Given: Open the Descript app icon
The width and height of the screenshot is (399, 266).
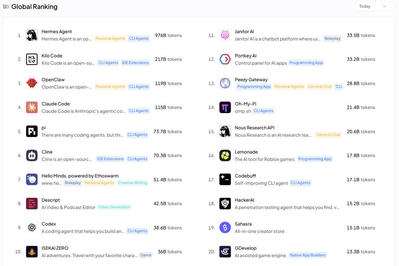Looking at the screenshot, I should 32,203.
